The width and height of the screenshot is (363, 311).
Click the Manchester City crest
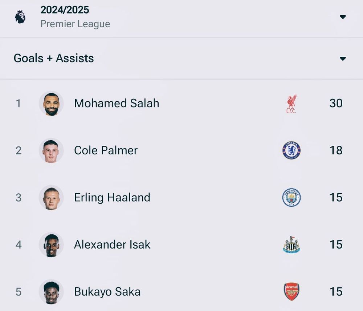tap(291, 198)
